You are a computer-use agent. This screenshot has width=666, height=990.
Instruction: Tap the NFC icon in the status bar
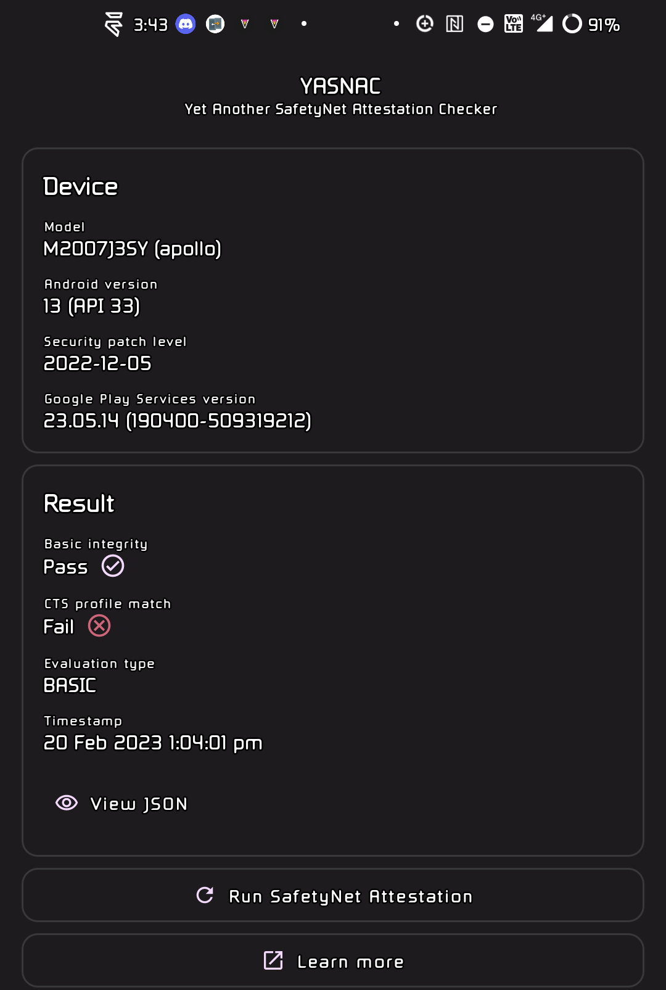click(x=454, y=25)
